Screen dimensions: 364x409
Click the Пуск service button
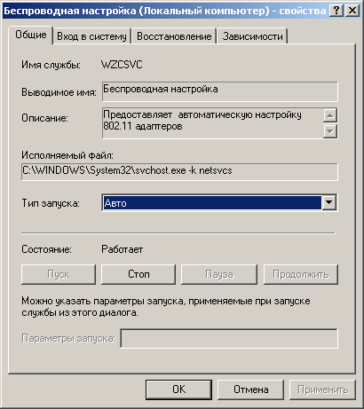point(59,274)
